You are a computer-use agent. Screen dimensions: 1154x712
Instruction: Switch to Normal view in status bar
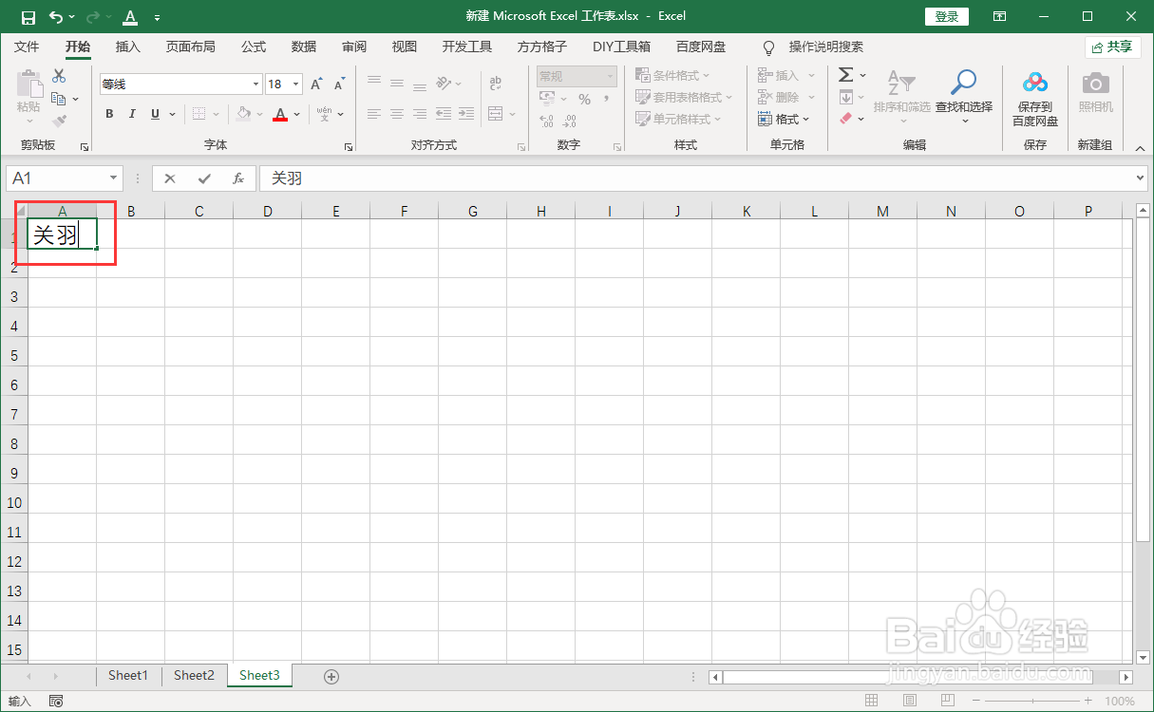(871, 701)
